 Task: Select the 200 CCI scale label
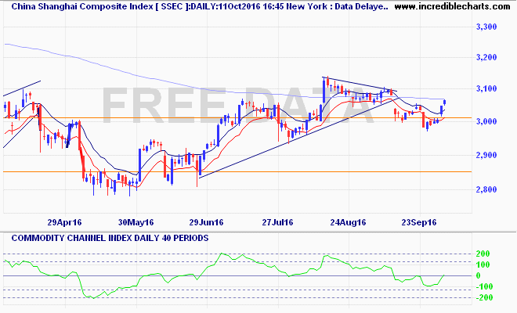coord(483,254)
